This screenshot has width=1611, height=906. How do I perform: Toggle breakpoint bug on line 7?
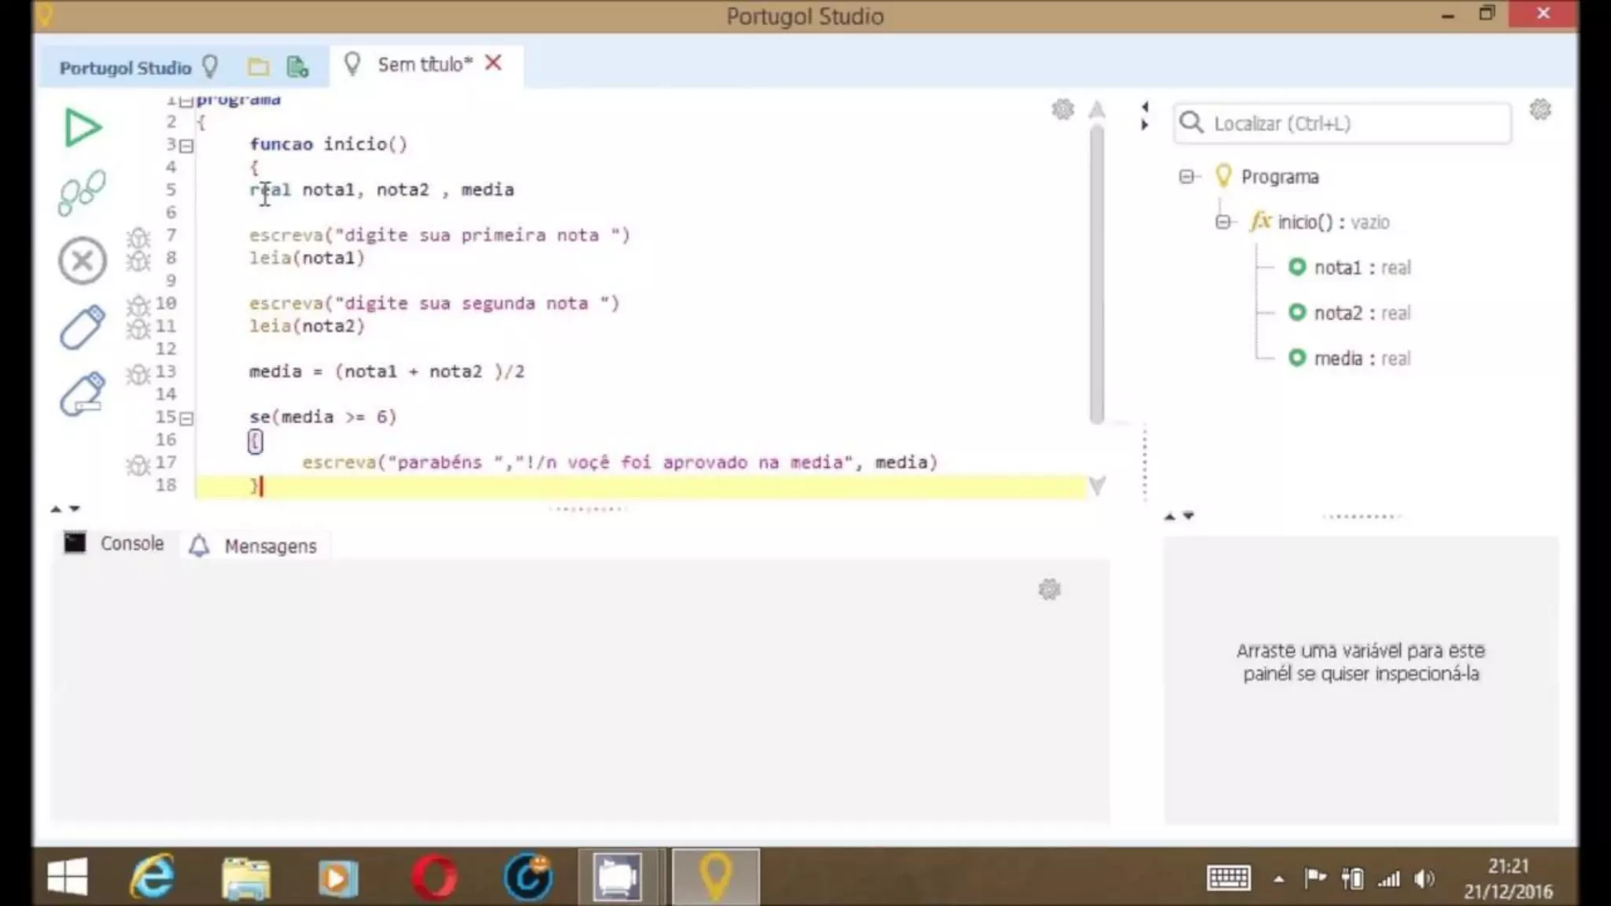tap(138, 236)
